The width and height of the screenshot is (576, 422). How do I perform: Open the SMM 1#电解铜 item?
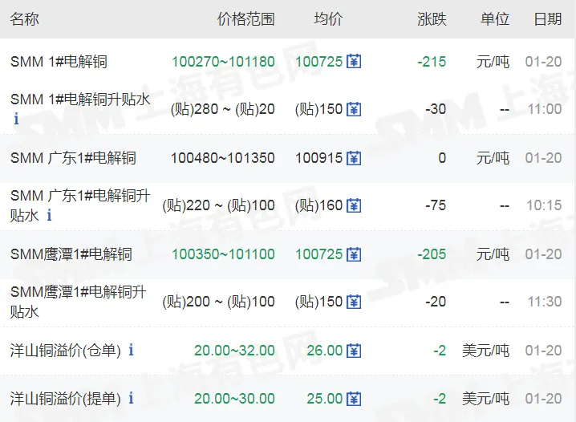pos(59,61)
